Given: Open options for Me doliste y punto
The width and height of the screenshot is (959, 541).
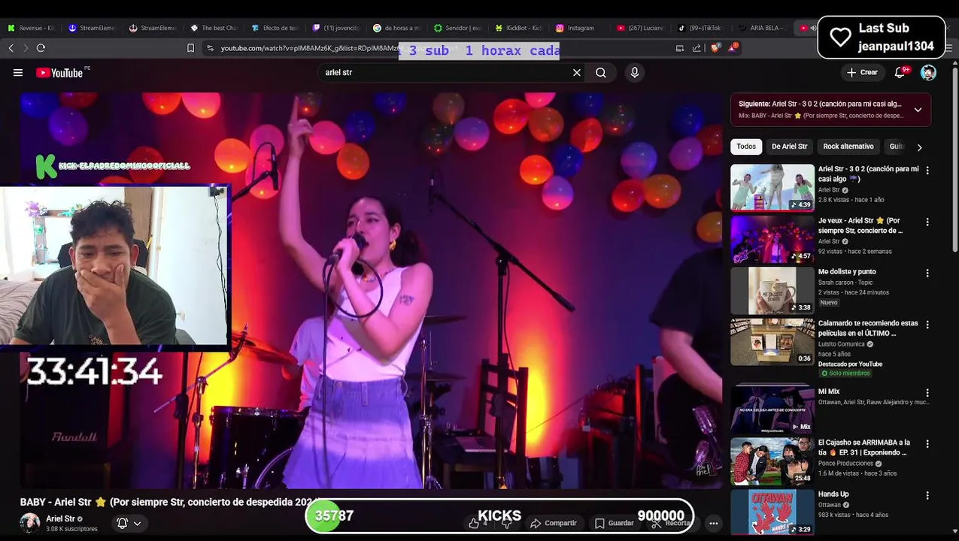Looking at the screenshot, I should click(x=927, y=274).
